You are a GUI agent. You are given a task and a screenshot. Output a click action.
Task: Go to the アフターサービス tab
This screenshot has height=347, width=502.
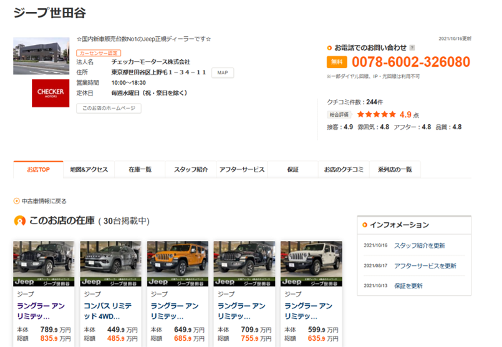click(242, 170)
